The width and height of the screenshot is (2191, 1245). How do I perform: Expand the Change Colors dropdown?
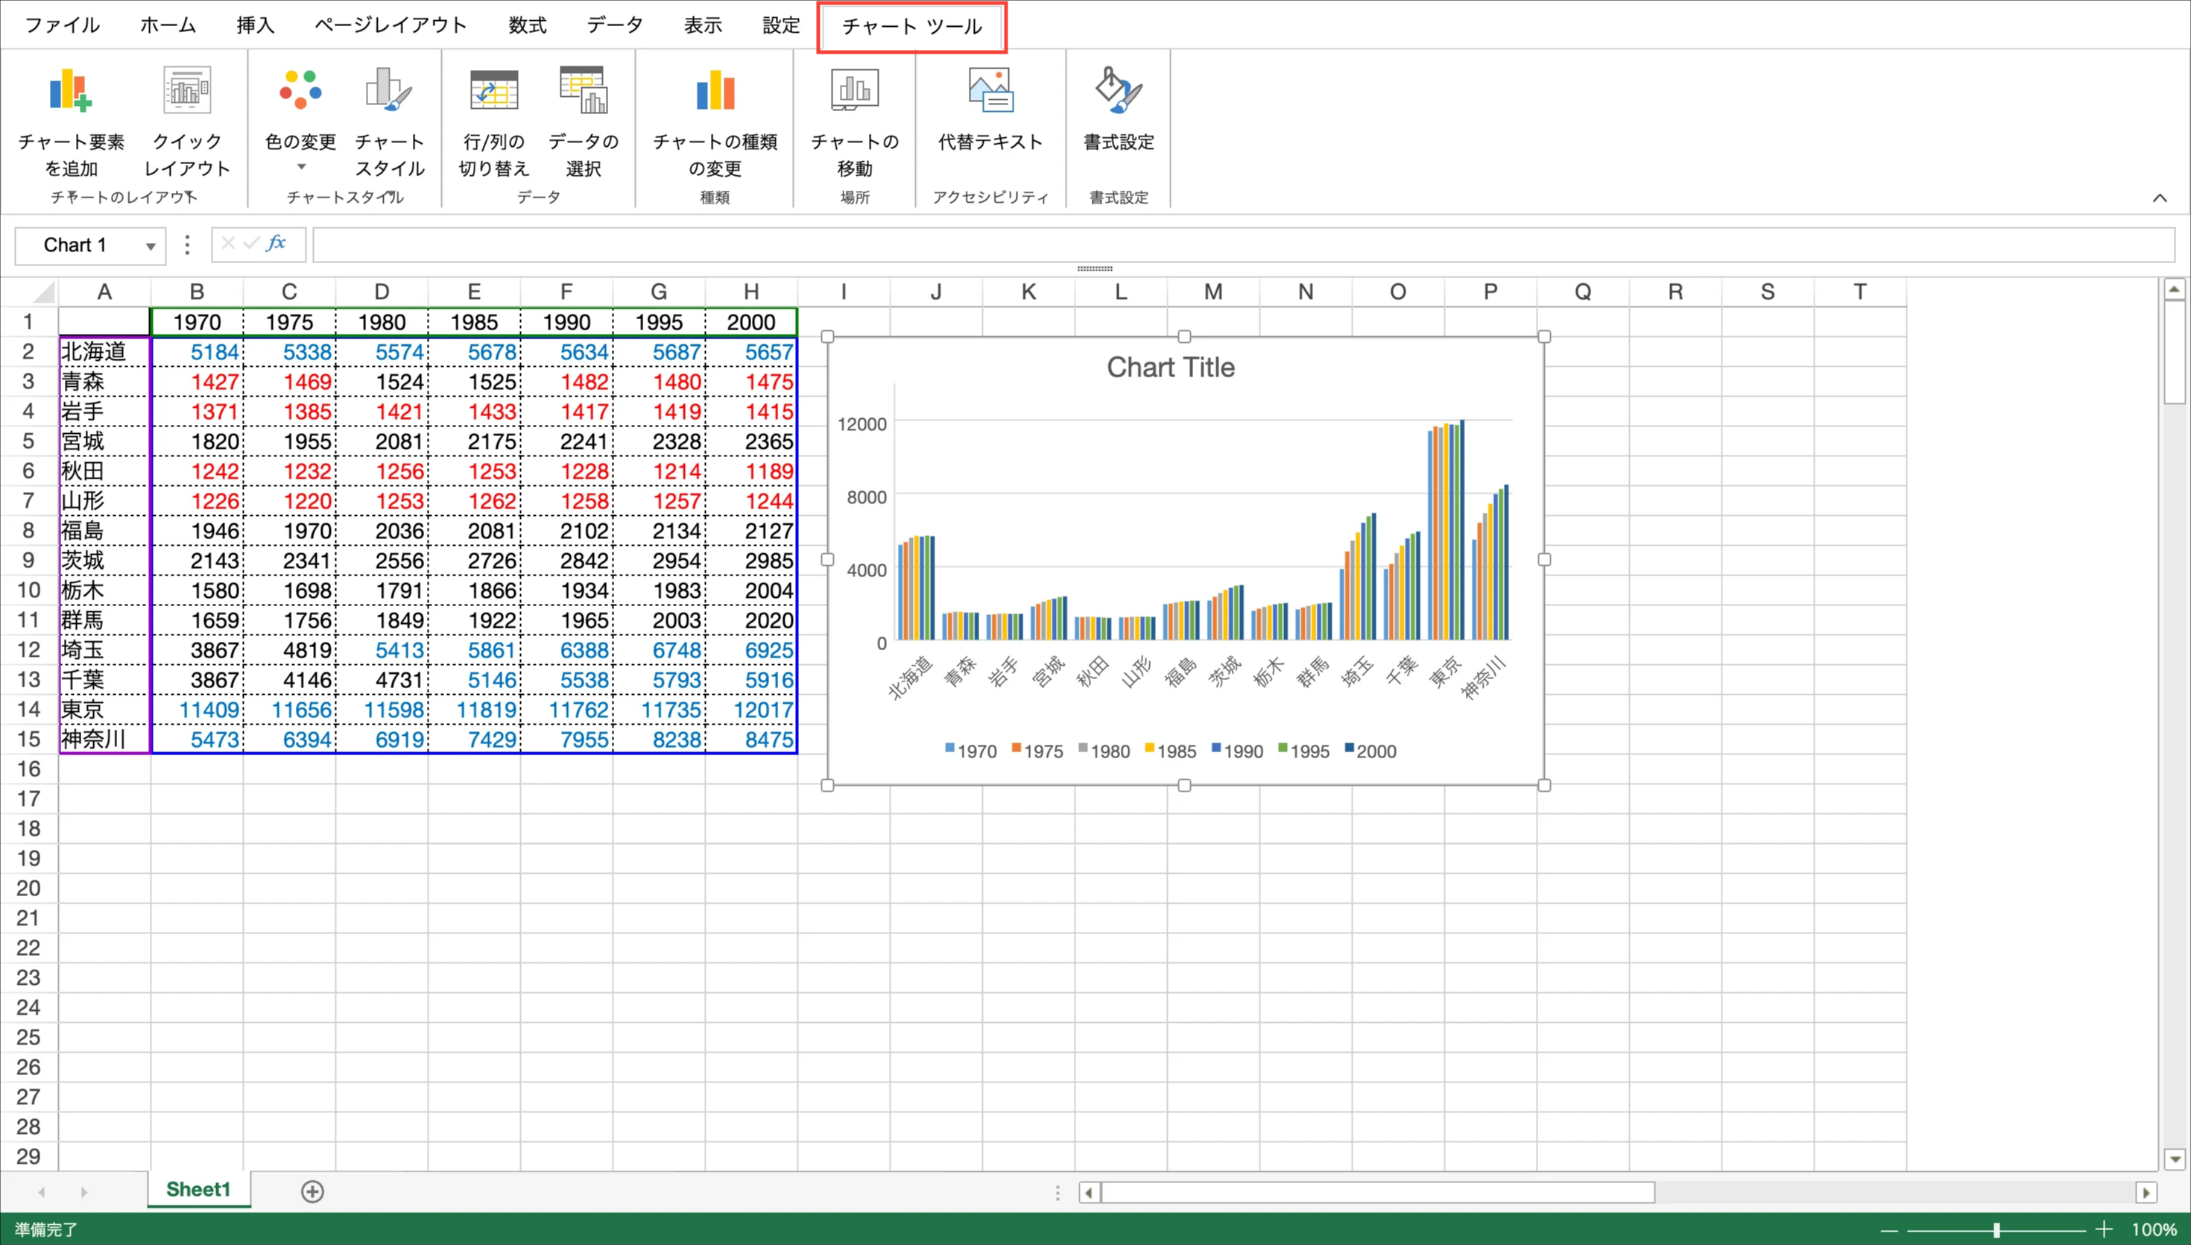click(x=301, y=168)
